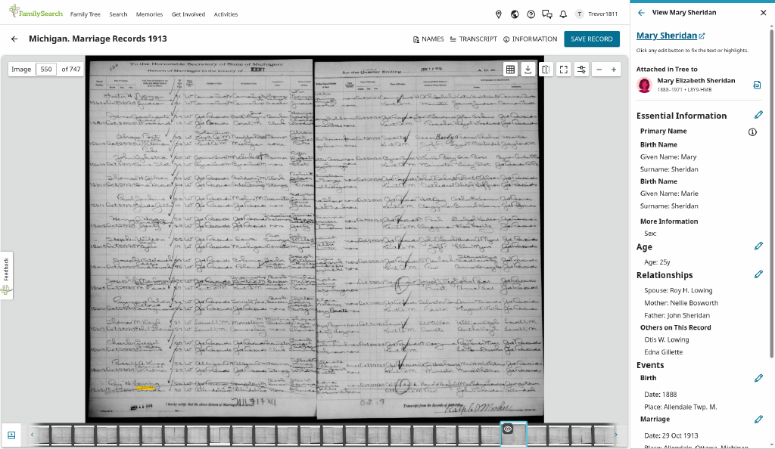
Task: Open the chat messages icon
Action: coord(546,14)
